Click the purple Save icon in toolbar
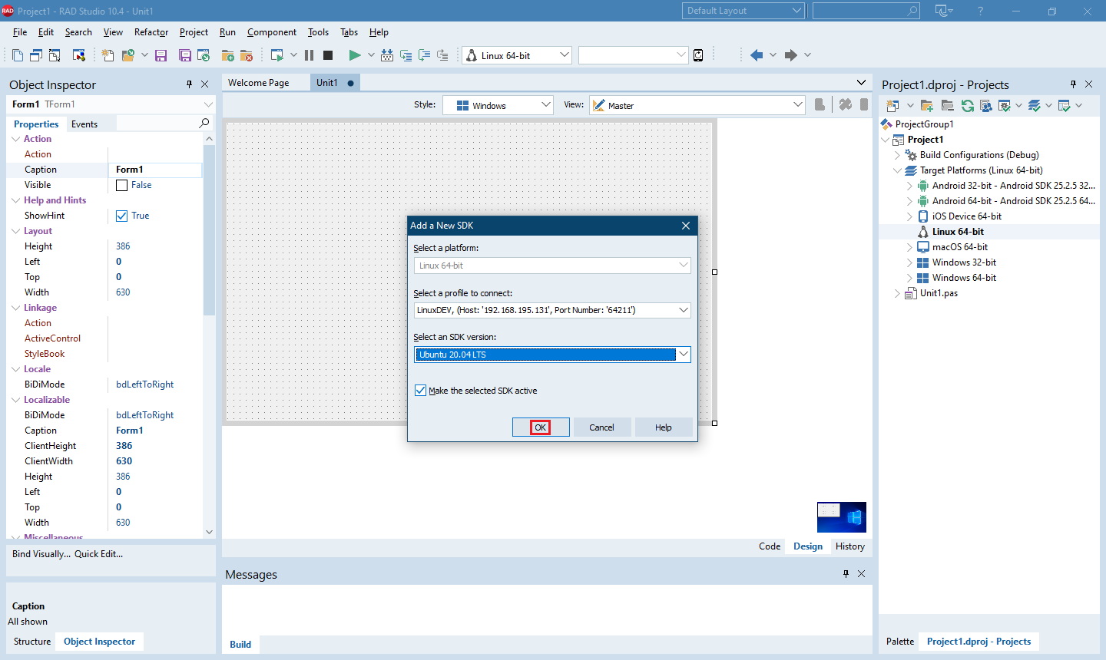 161,55
